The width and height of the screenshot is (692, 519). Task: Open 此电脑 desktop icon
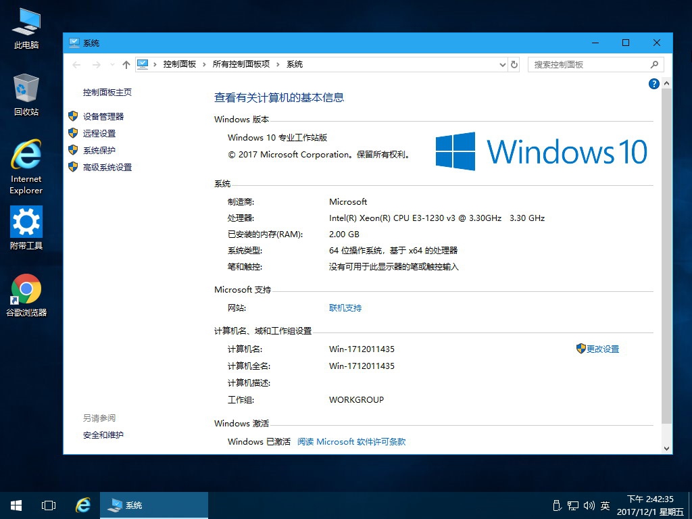click(26, 28)
